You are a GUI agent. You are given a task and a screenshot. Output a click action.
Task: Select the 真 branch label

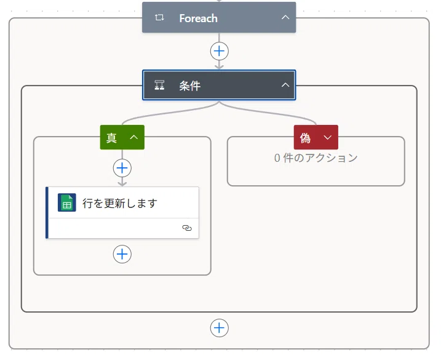(x=111, y=138)
